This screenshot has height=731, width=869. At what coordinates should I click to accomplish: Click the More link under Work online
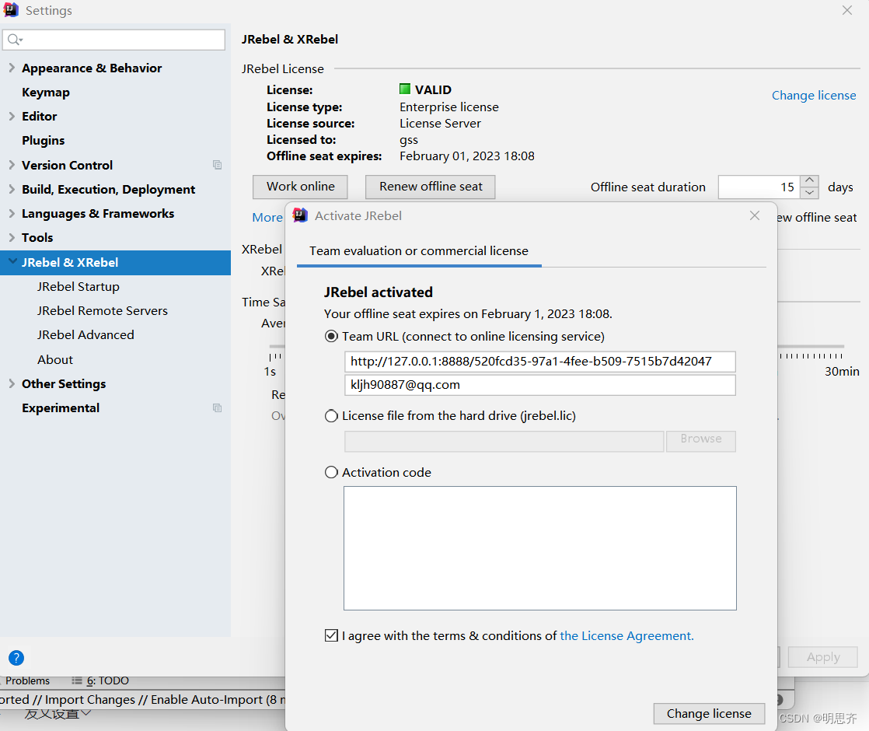(x=267, y=218)
